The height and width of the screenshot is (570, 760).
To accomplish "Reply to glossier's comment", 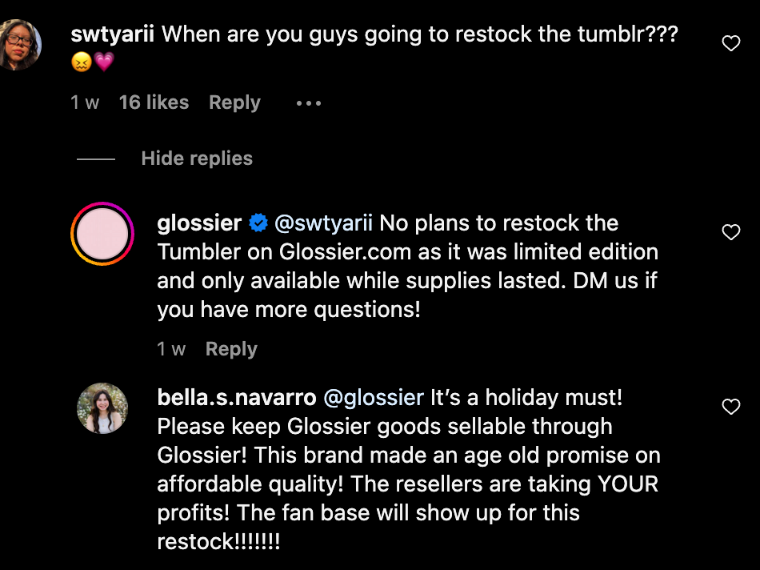I will tap(231, 349).
